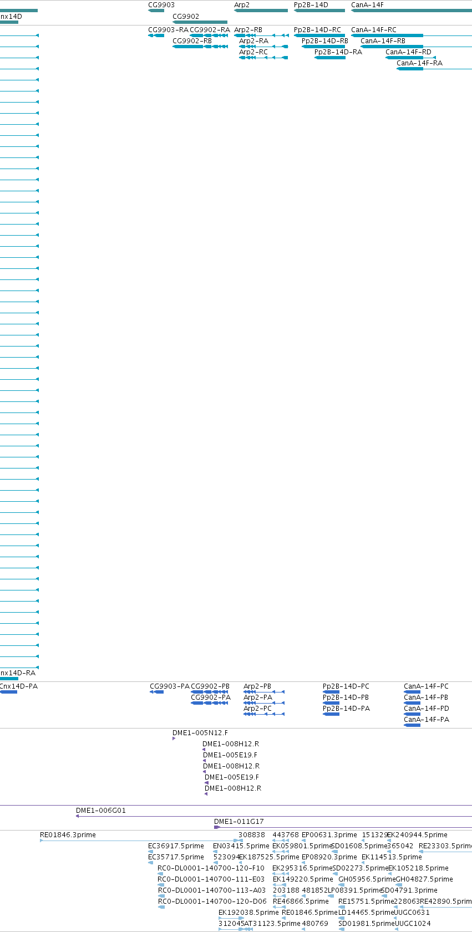Screen dimensions: 472x932
Task: Select the EK192038.5prime EST
Action: pos(231,918)
